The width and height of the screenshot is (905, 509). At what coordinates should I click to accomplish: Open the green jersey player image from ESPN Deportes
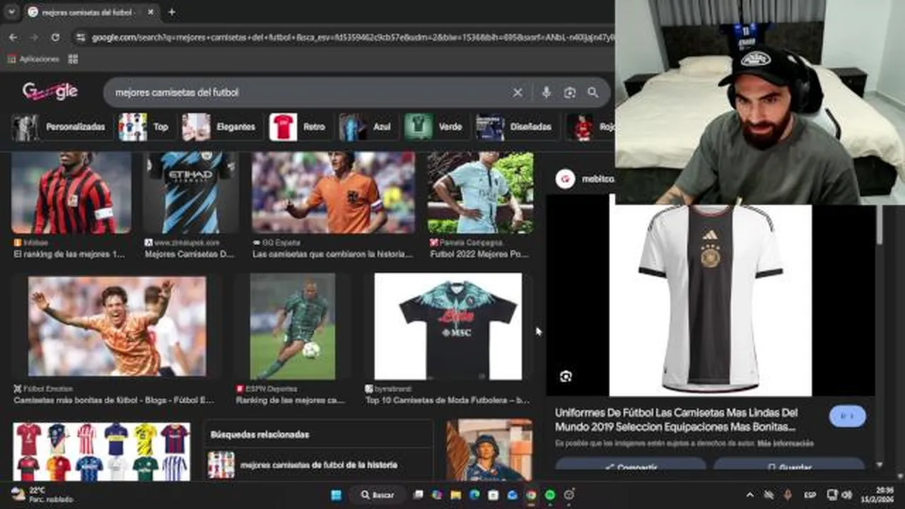293,327
